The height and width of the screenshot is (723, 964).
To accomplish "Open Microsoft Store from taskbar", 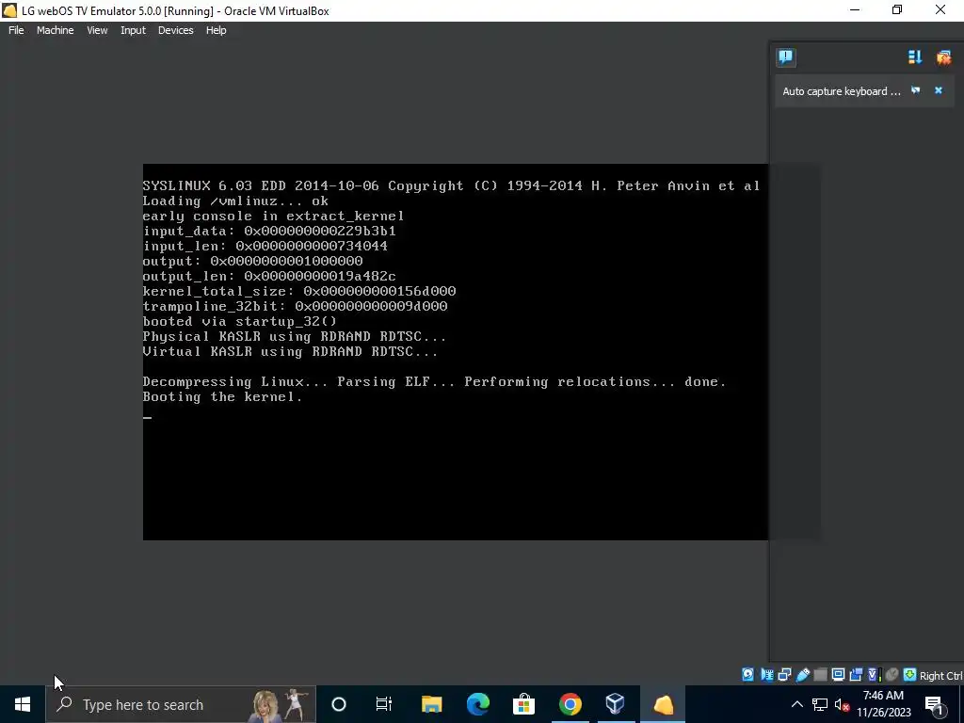I will (523, 704).
